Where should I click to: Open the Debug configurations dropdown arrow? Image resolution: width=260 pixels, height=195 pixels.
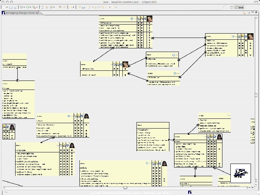pos(25,7)
